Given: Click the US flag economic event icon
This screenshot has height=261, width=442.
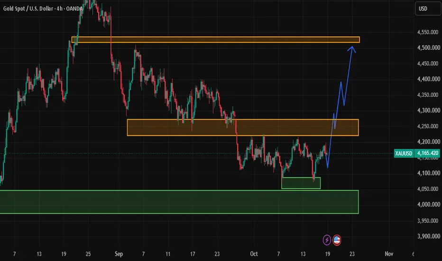Looking at the screenshot, I should pyautogui.click(x=337, y=240).
